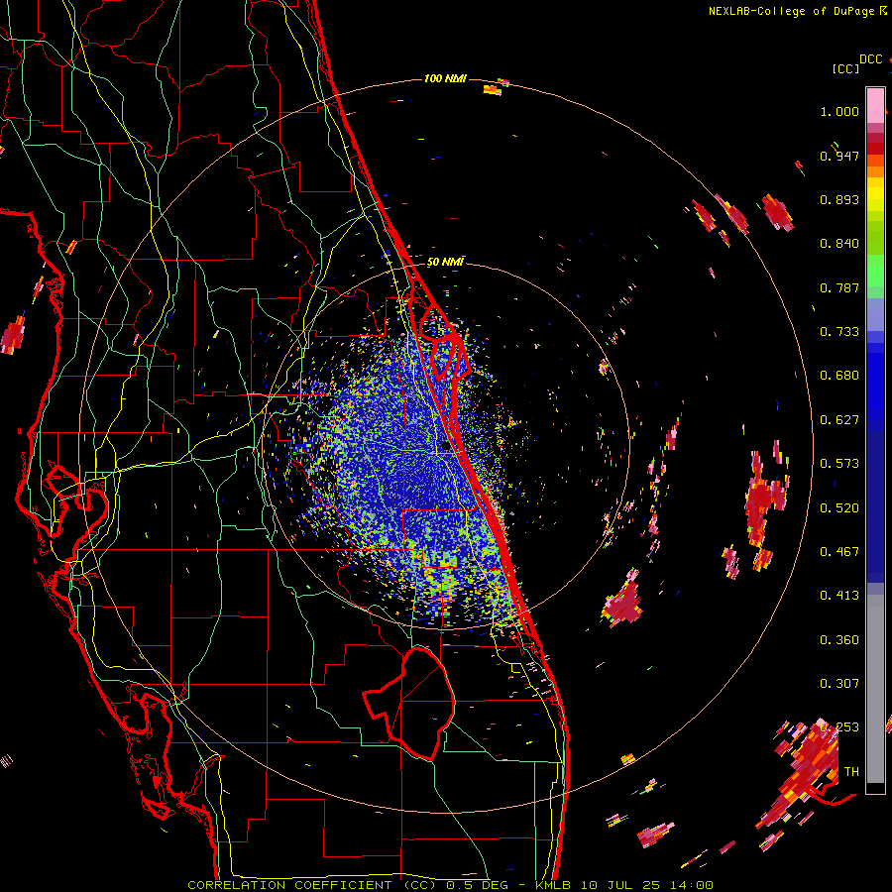The height and width of the screenshot is (892, 892).
Task: Click the 0.787 legend value
Action: [839, 287]
